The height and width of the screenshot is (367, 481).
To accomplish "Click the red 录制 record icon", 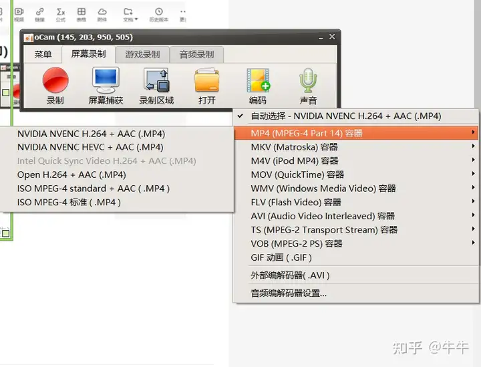I will [x=55, y=80].
